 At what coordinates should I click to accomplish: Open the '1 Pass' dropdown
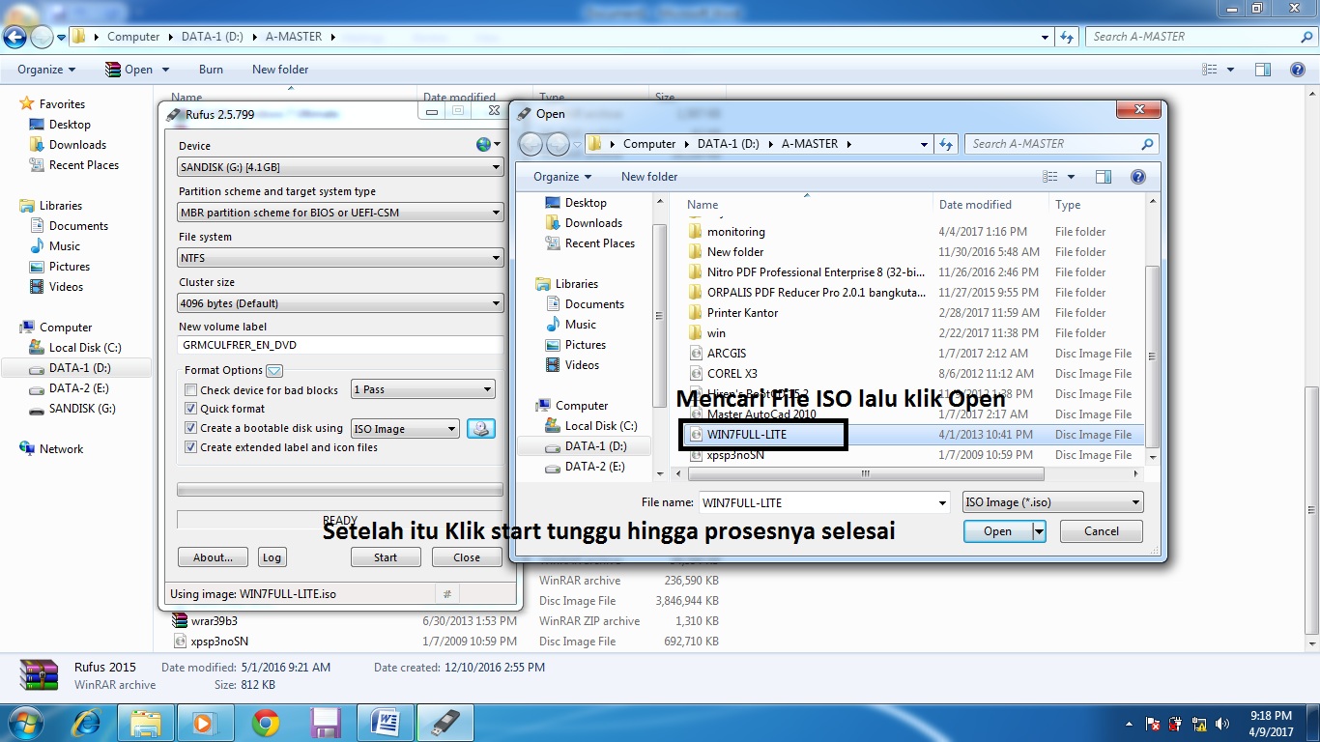[x=423, y=389]
